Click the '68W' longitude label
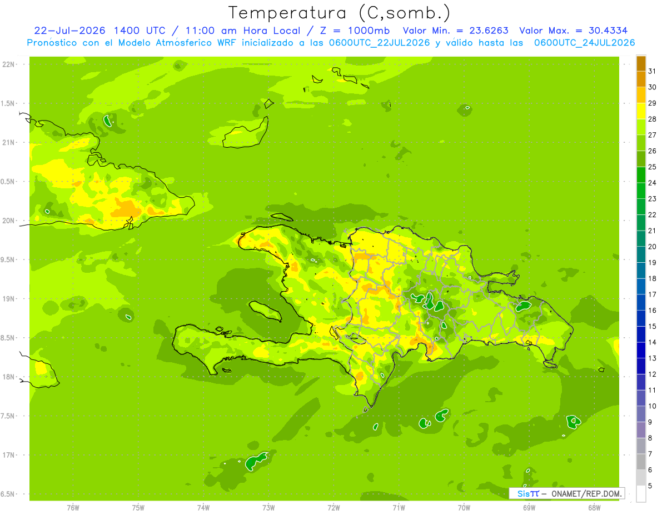 click(594, 508)
